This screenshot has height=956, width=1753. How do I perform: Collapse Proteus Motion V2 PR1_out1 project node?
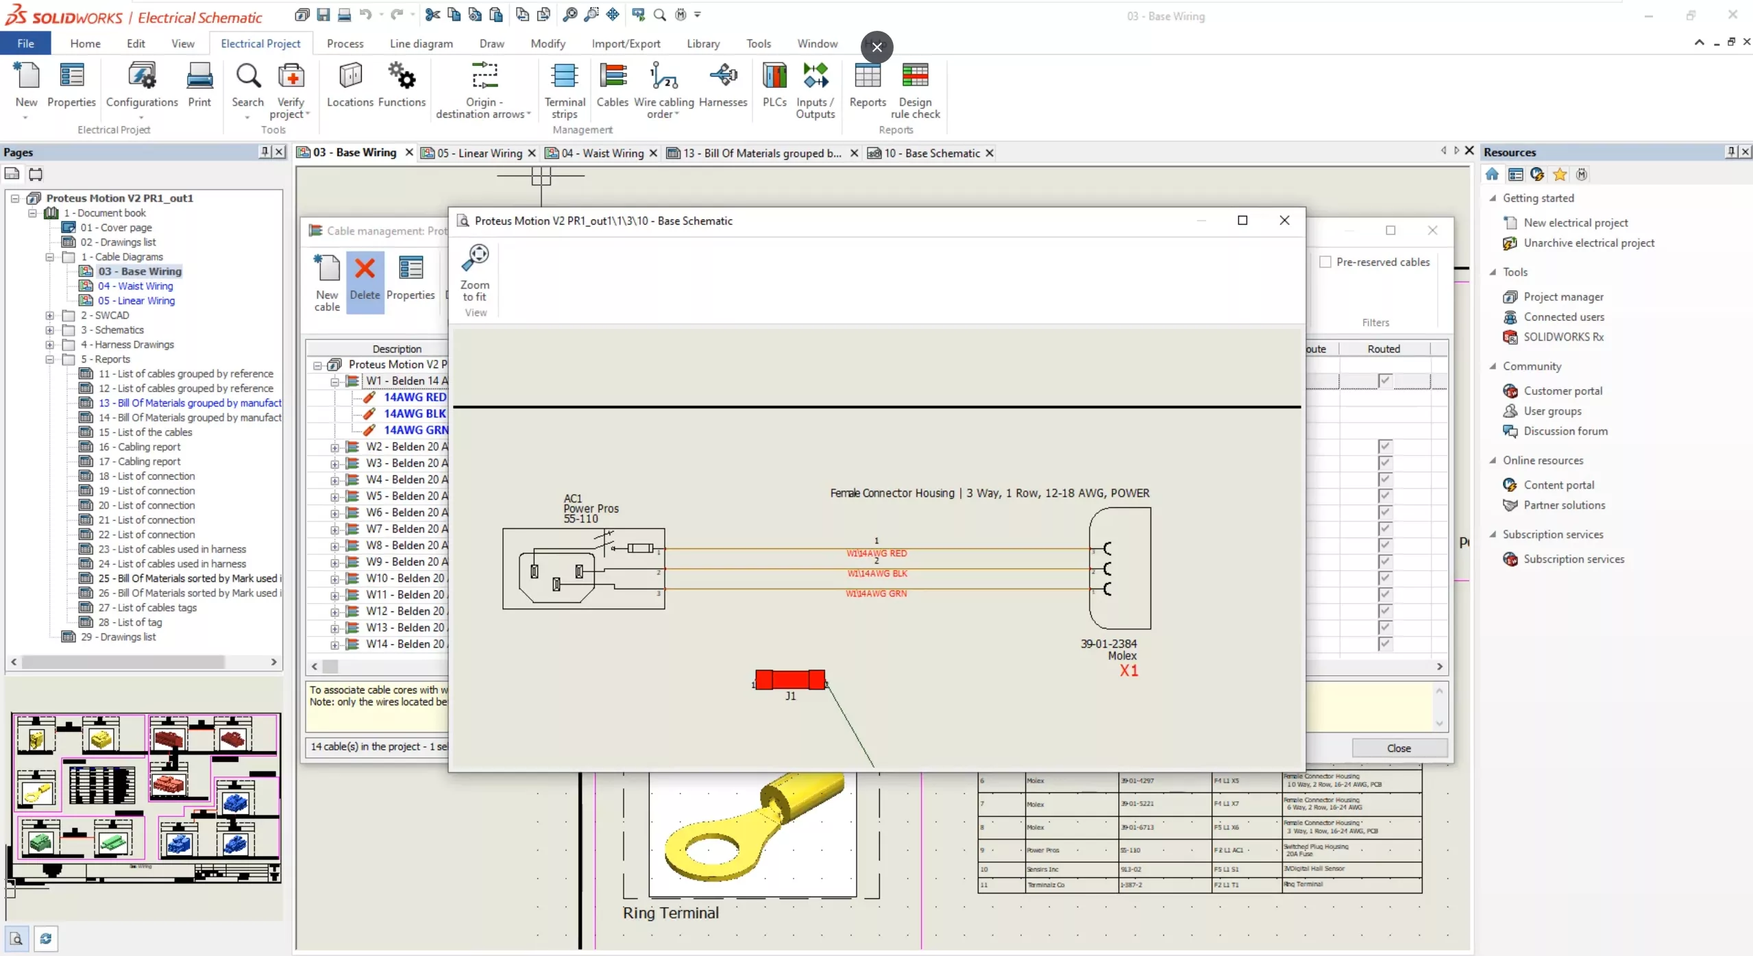(15, 198)
